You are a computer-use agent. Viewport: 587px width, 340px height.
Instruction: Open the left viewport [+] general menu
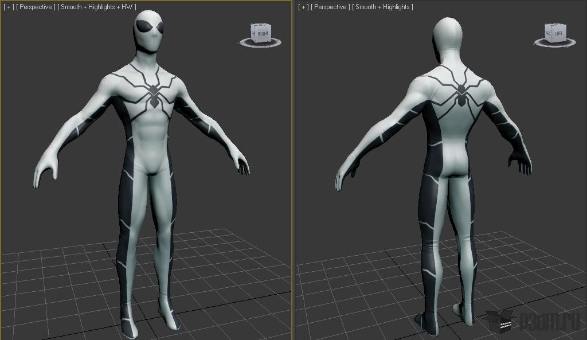[x=9, y=7]
